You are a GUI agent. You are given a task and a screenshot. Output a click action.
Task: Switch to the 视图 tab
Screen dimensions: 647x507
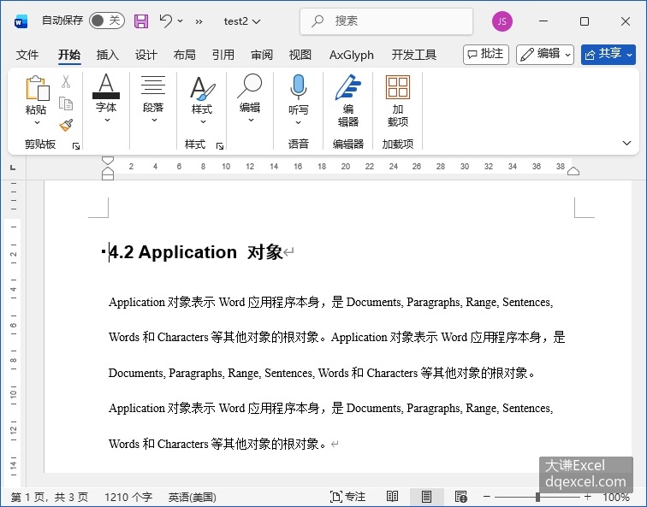click(x=300, y=55)
